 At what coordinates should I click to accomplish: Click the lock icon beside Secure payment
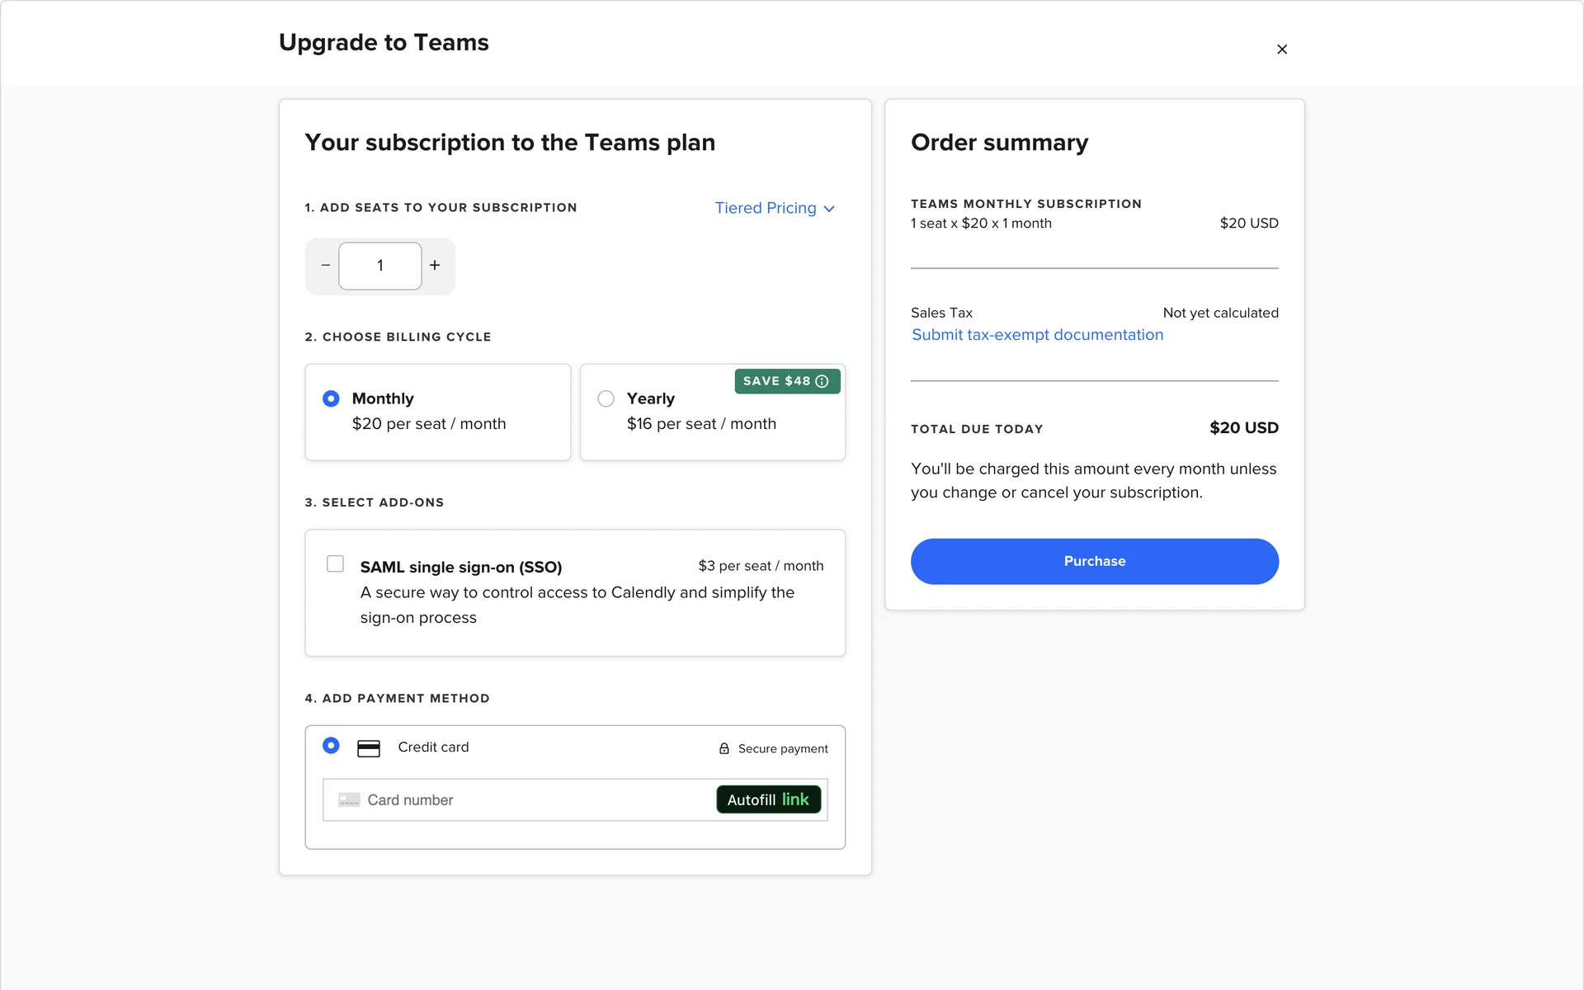click(x=724, y=748)
